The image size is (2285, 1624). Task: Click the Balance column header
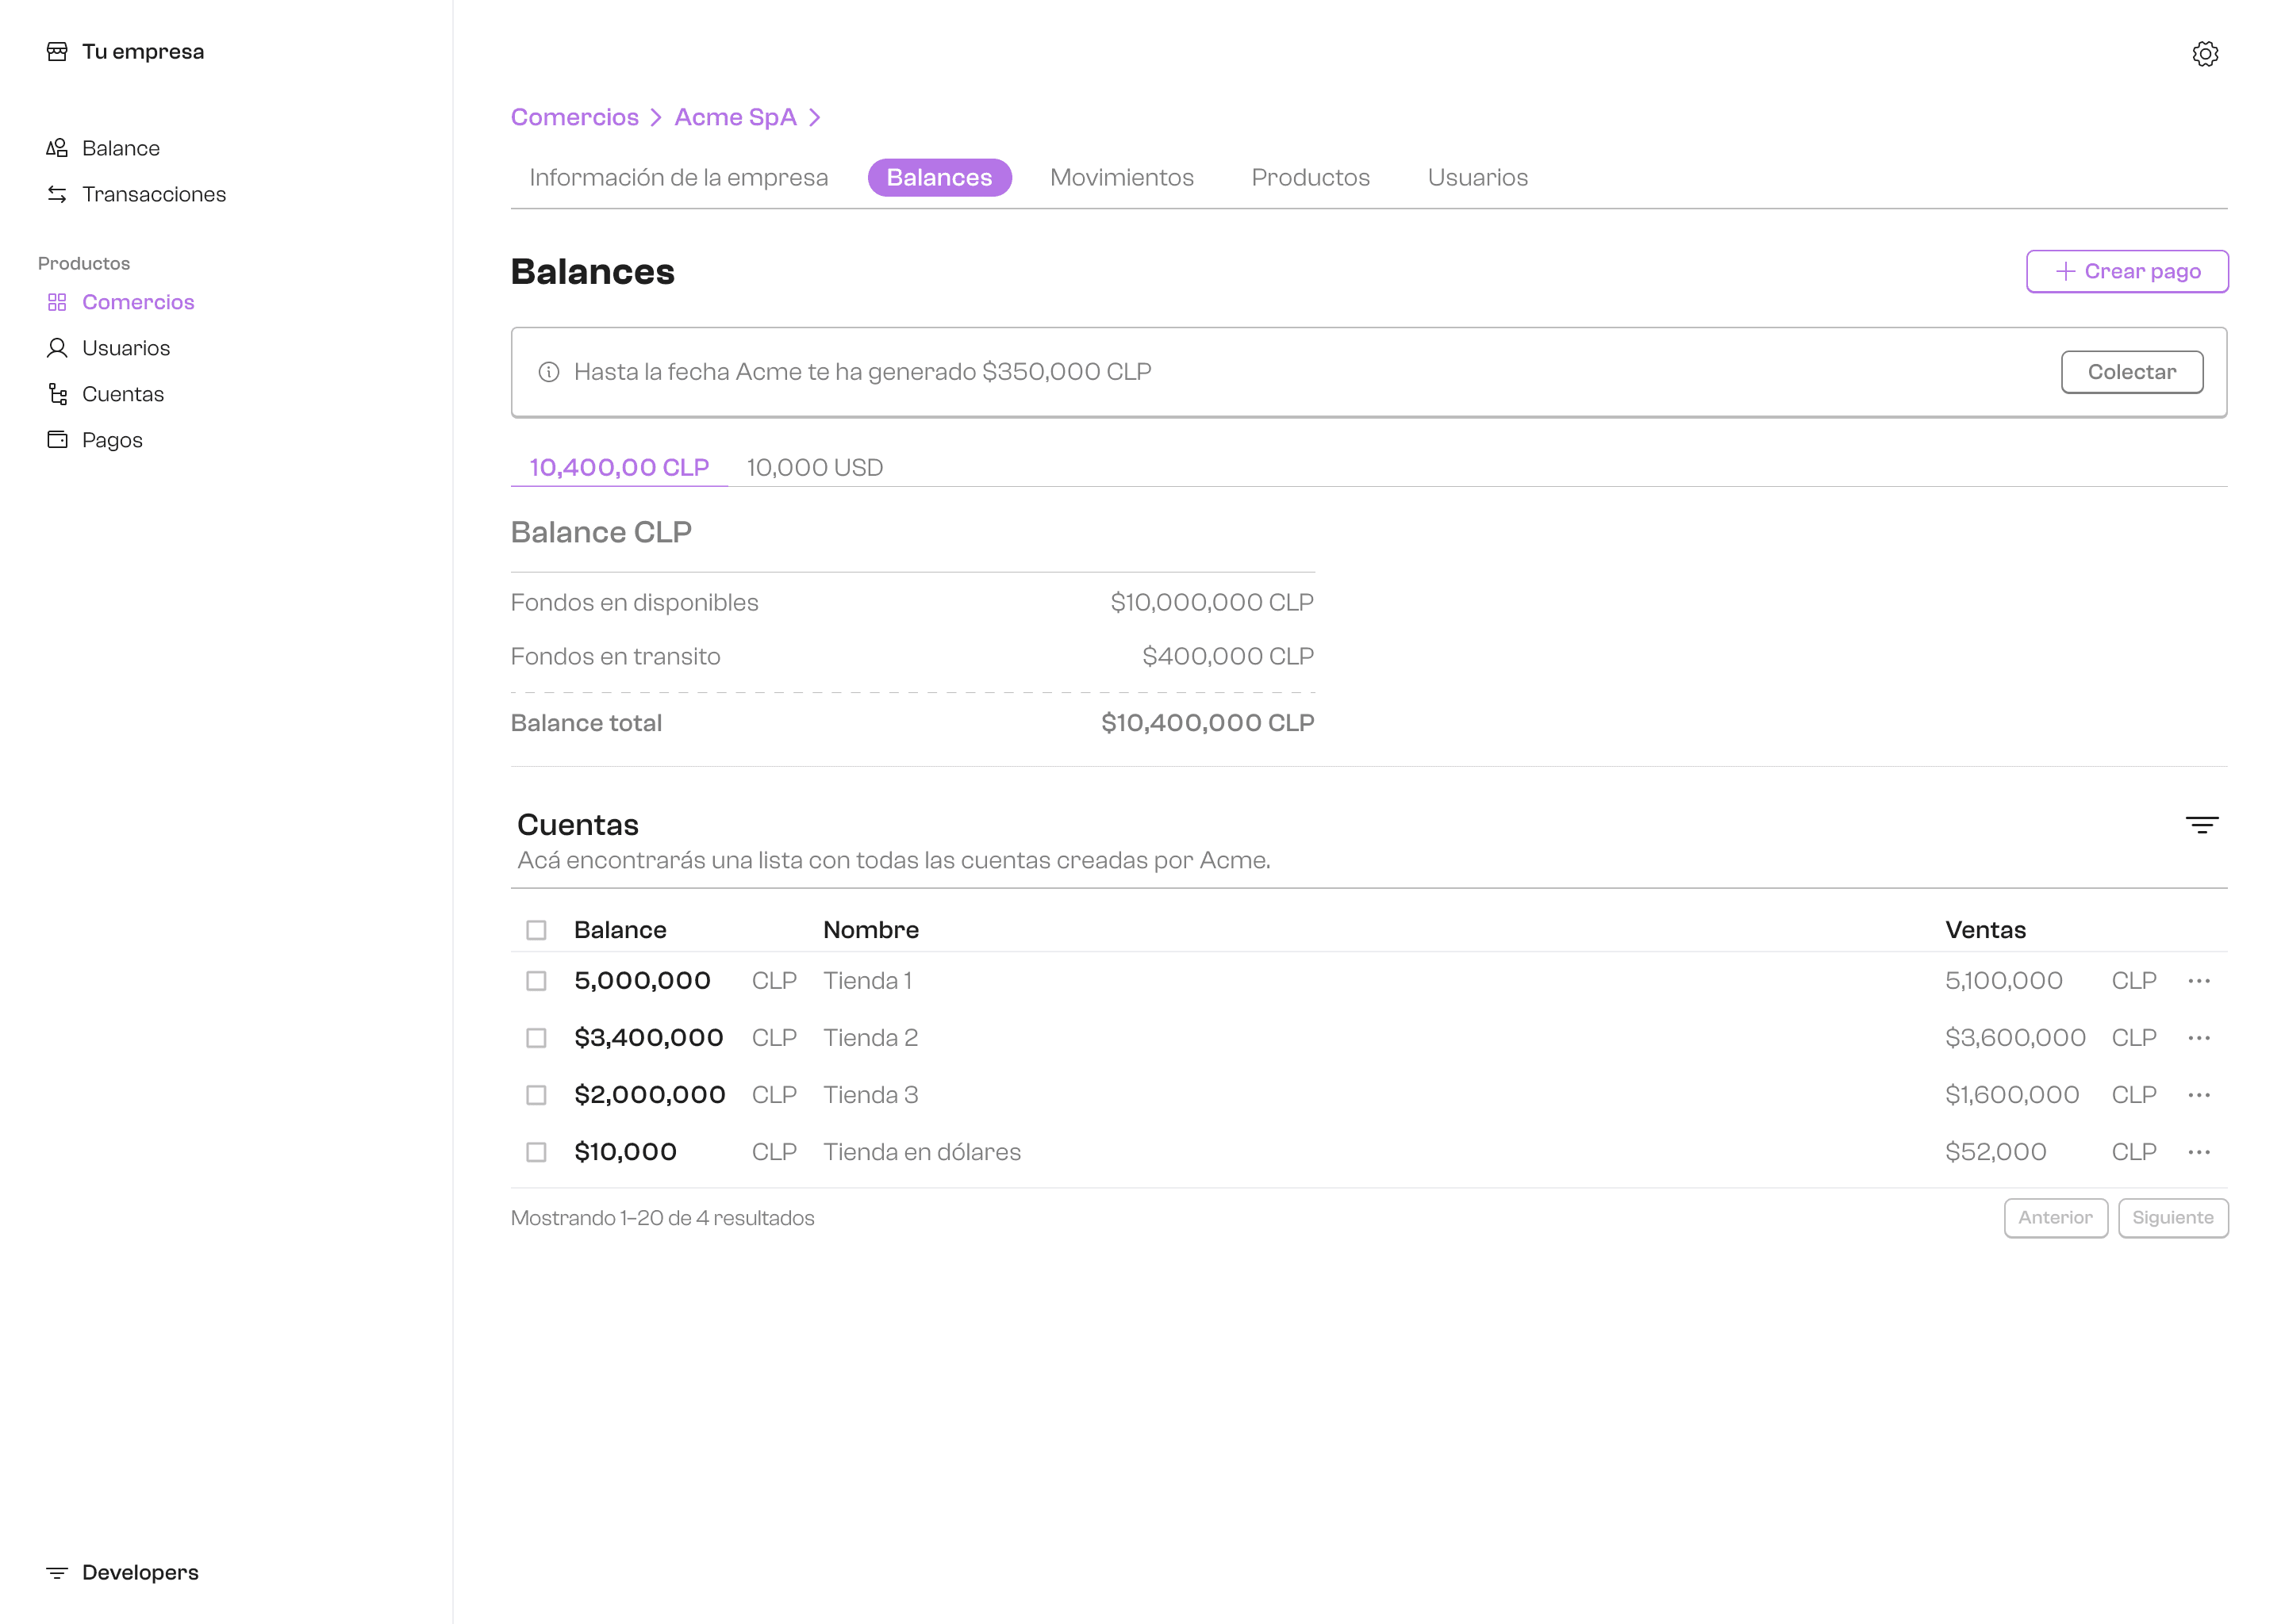(x=620, y=930)
